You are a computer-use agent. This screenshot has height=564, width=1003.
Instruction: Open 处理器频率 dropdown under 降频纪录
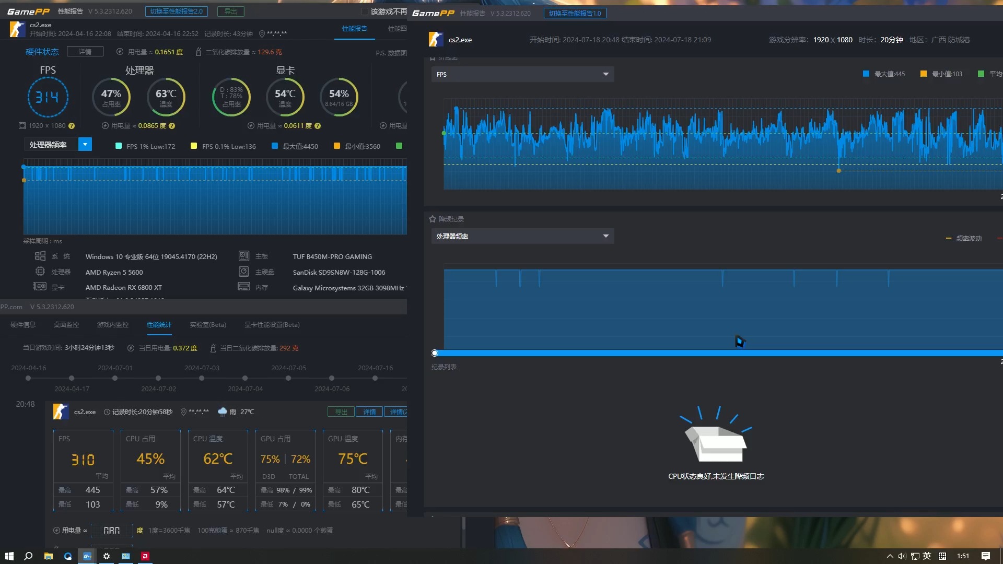pos(605,236)
